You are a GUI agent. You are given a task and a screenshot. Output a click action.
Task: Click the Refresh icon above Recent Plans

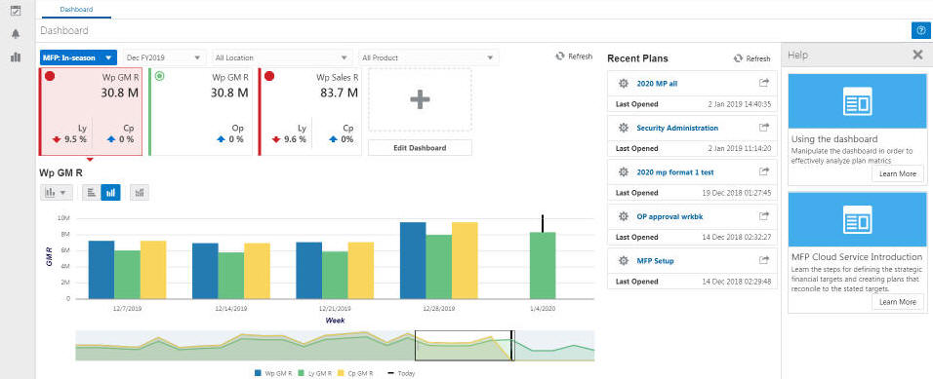point(738,58)
